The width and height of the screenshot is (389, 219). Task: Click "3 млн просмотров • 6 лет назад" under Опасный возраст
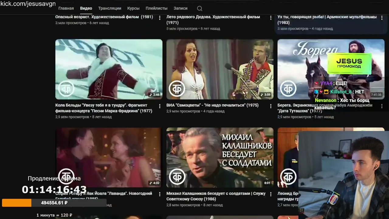(82, 23)
